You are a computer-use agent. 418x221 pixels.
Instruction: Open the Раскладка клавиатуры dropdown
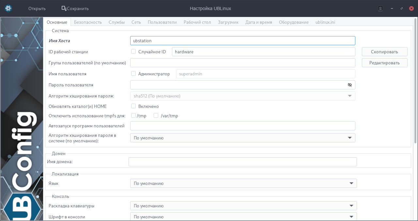click(243, 206)
